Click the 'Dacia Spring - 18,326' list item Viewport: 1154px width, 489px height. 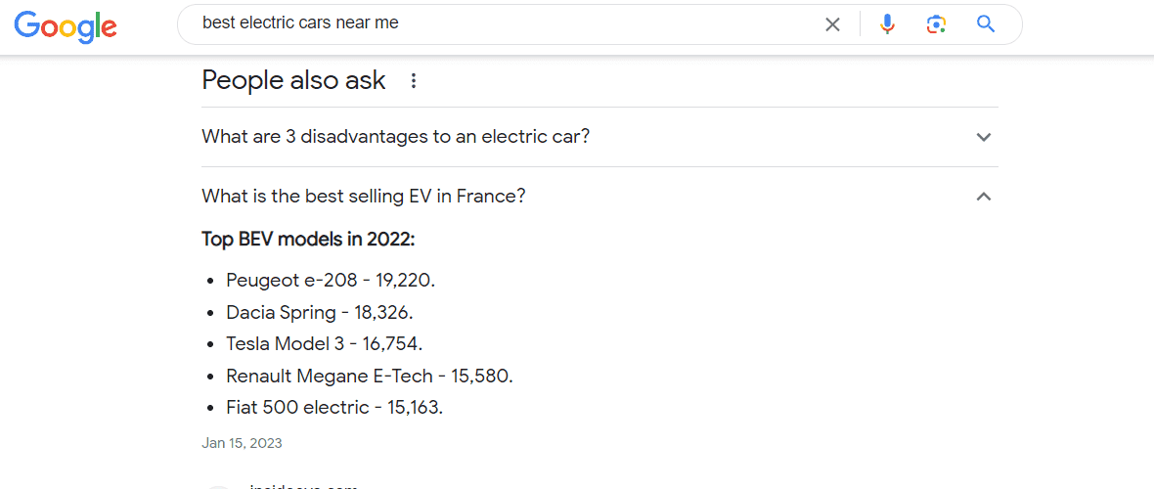tap(320, 312)
